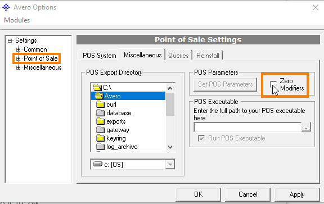Select the Avero folder icon
This screenshot has width=324, height=204.
(x=99, y=96)
